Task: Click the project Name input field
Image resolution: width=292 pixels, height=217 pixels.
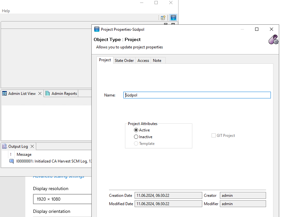Action: (197, 95)
